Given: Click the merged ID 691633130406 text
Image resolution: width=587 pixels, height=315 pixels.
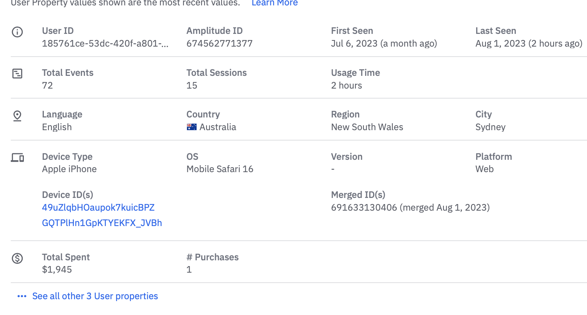Looking at the screenshot, I should 364,208.
